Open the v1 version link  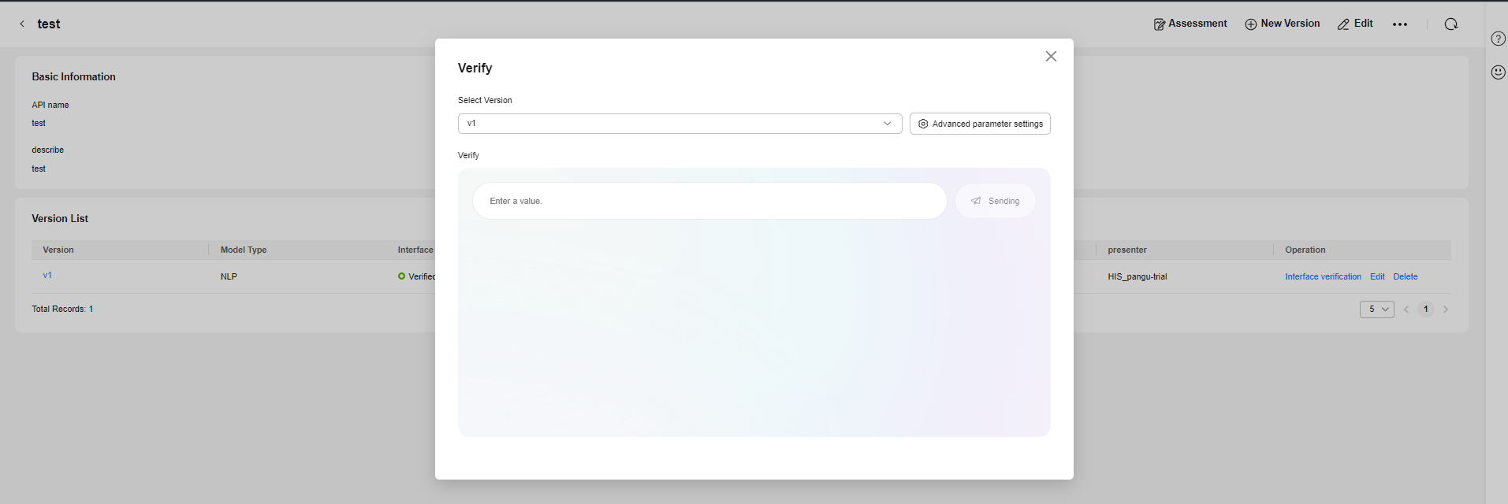point(47,276)
